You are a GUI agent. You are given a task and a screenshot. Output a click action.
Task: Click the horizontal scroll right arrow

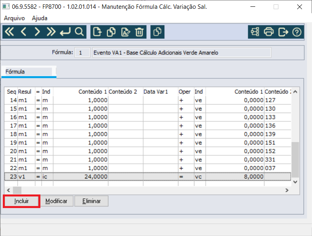pyautogui.click(x=287, y=190)
